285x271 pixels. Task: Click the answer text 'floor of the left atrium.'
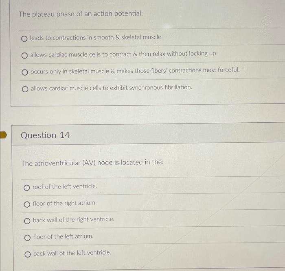click(x=63, y=236)
